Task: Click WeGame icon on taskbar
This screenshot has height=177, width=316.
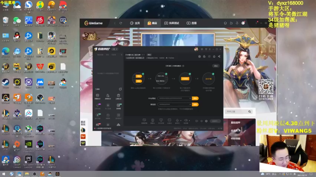Action: pyautogui.click(x=57, y=174)
